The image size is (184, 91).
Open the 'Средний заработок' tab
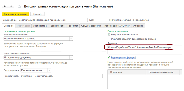click(x=91, y=26)
